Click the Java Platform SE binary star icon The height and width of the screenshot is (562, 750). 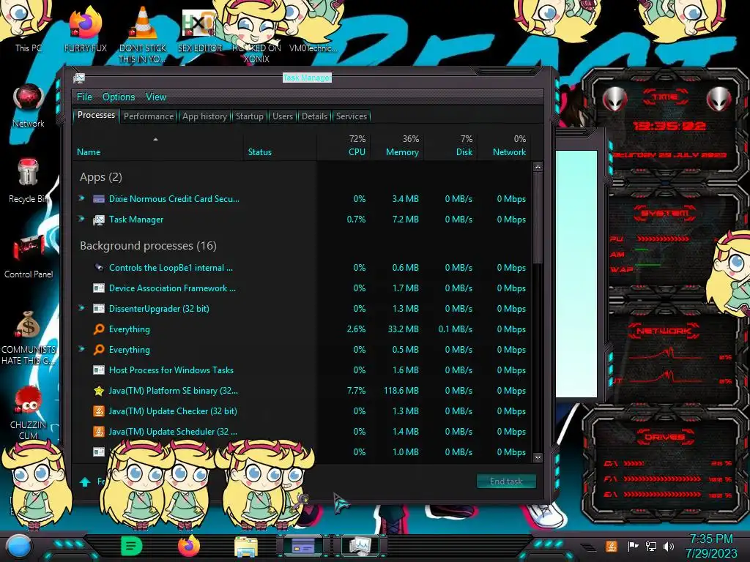pyautogui.click(x=99, y=391)
